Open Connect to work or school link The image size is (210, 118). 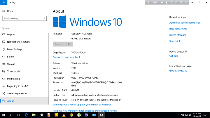point(66,57)
